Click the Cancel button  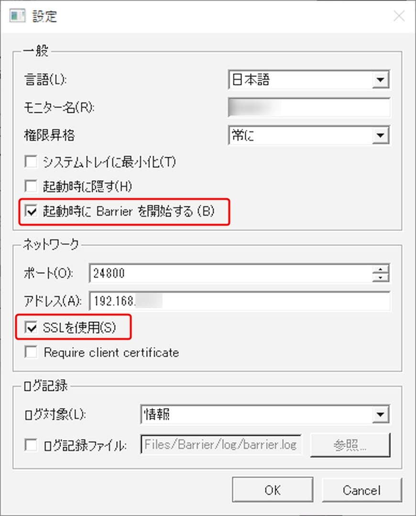361,490
